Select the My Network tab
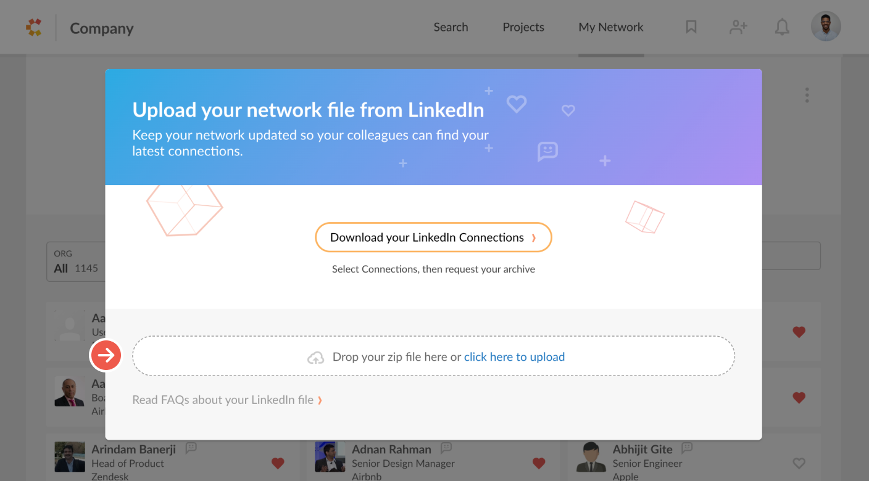869x481 pixels. click(x=611, y=27)
